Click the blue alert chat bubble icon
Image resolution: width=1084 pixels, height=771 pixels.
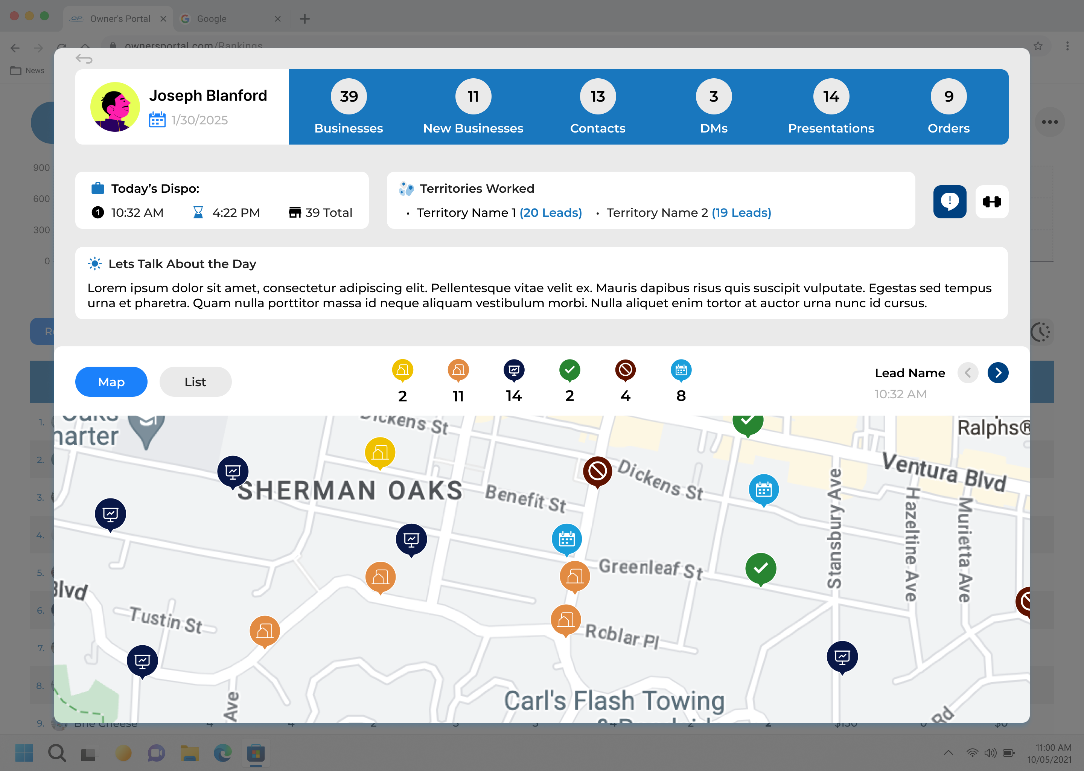(x=949, y=202)
